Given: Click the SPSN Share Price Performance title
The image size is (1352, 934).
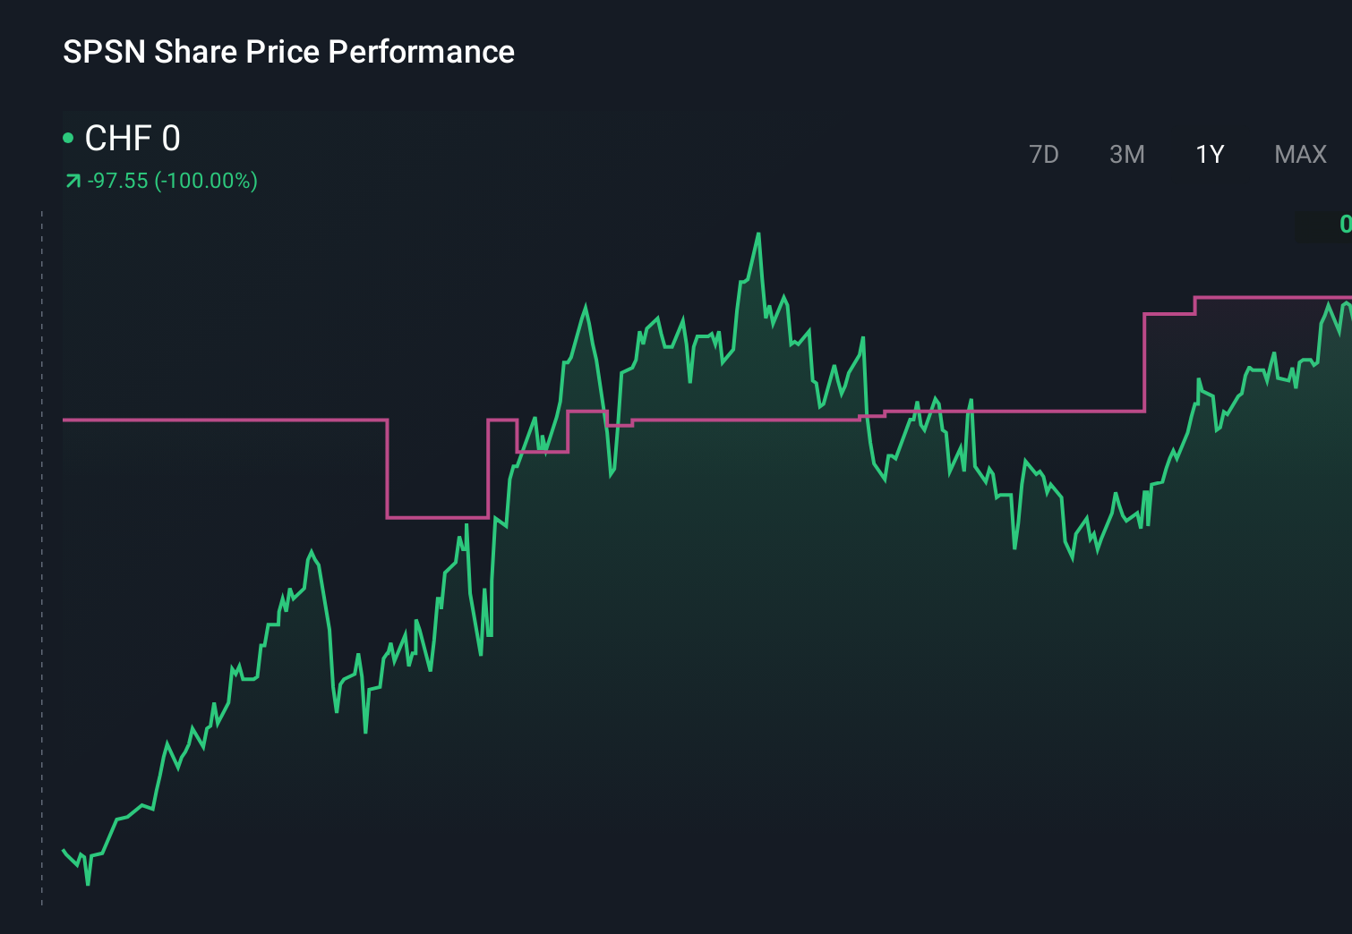Looking at the screenshot, I should (288, 52).
